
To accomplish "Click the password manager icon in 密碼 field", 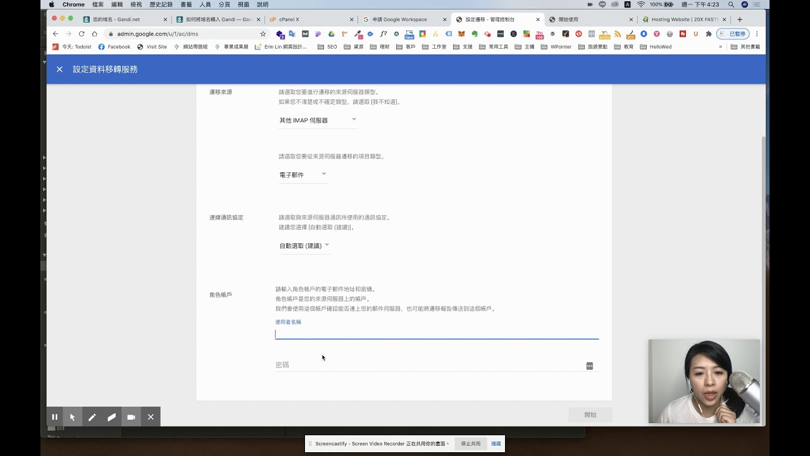I will click(590, 365).
